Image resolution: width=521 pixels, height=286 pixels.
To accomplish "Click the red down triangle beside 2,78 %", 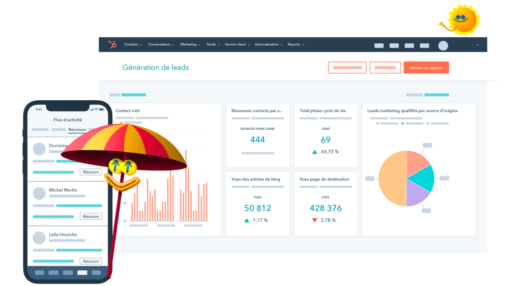I will 314,220.
